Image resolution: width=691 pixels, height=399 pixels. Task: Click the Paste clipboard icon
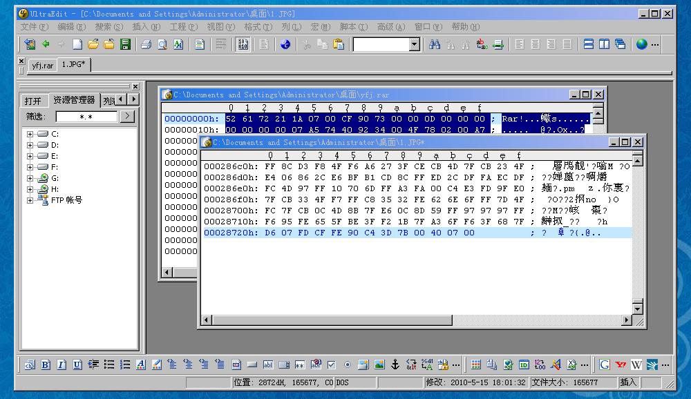(x=338, y=45)
